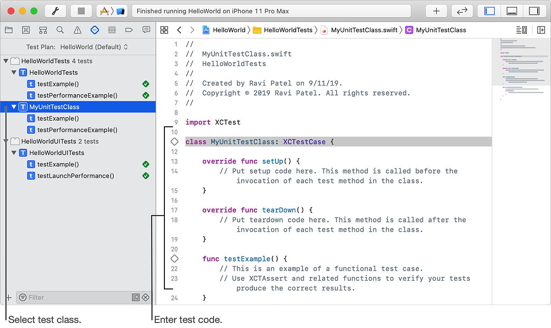Click tearDown in the override func line
The image size is (551, 328).
point(279,210)
